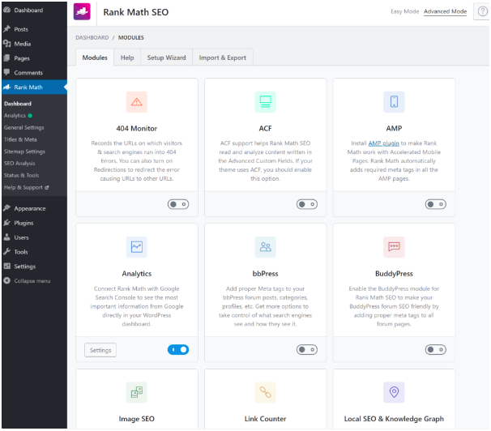Click the bbPress users icon
This screenshot has width=491, height=431.
click(265, 247)
